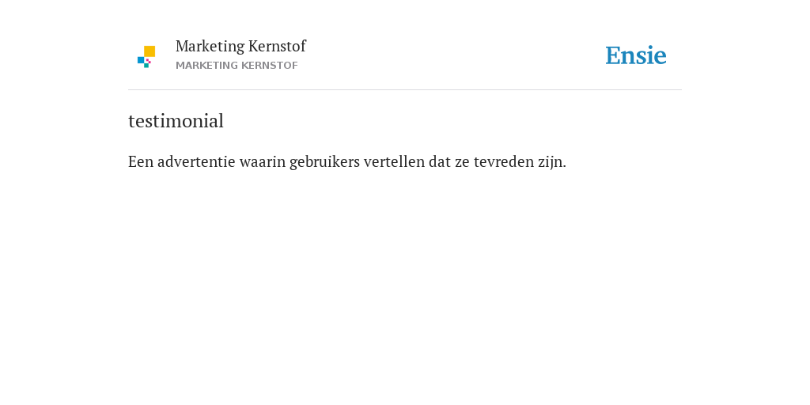Screen dimensions: 810x405
Task: Click the word 'tevreden' in the definition
Action: point(504,161)
